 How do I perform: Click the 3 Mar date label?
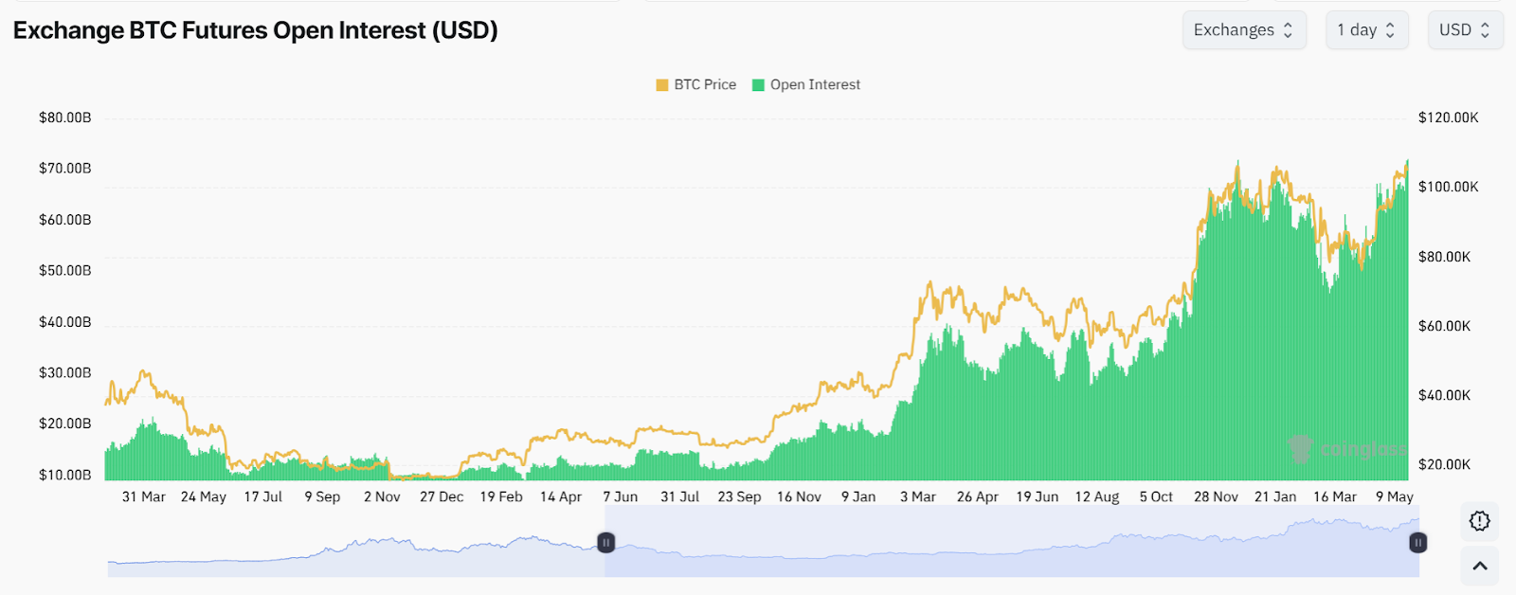pyautogui.click(x=917, y=496)
